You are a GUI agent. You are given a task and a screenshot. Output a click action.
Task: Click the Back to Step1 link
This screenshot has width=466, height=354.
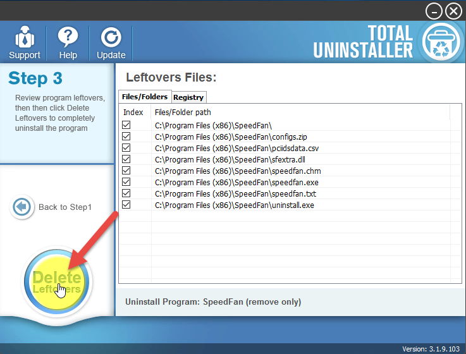coord(64,207)
